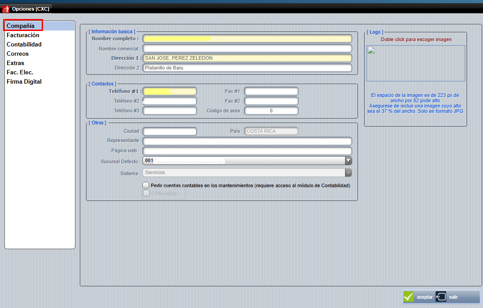Select Correos in the sidebar
Screen dimensions: 483x308
coord(18,54)
